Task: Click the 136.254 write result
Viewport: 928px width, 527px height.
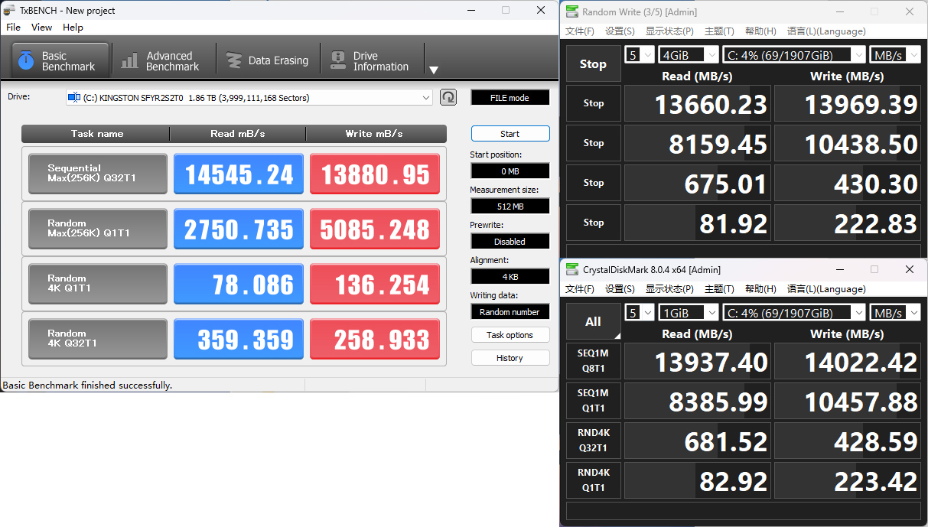Action: (x=375, y=284)
